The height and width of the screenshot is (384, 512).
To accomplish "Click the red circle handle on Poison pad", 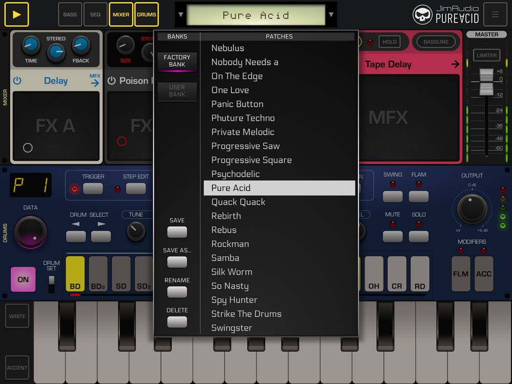I will 122,141.
